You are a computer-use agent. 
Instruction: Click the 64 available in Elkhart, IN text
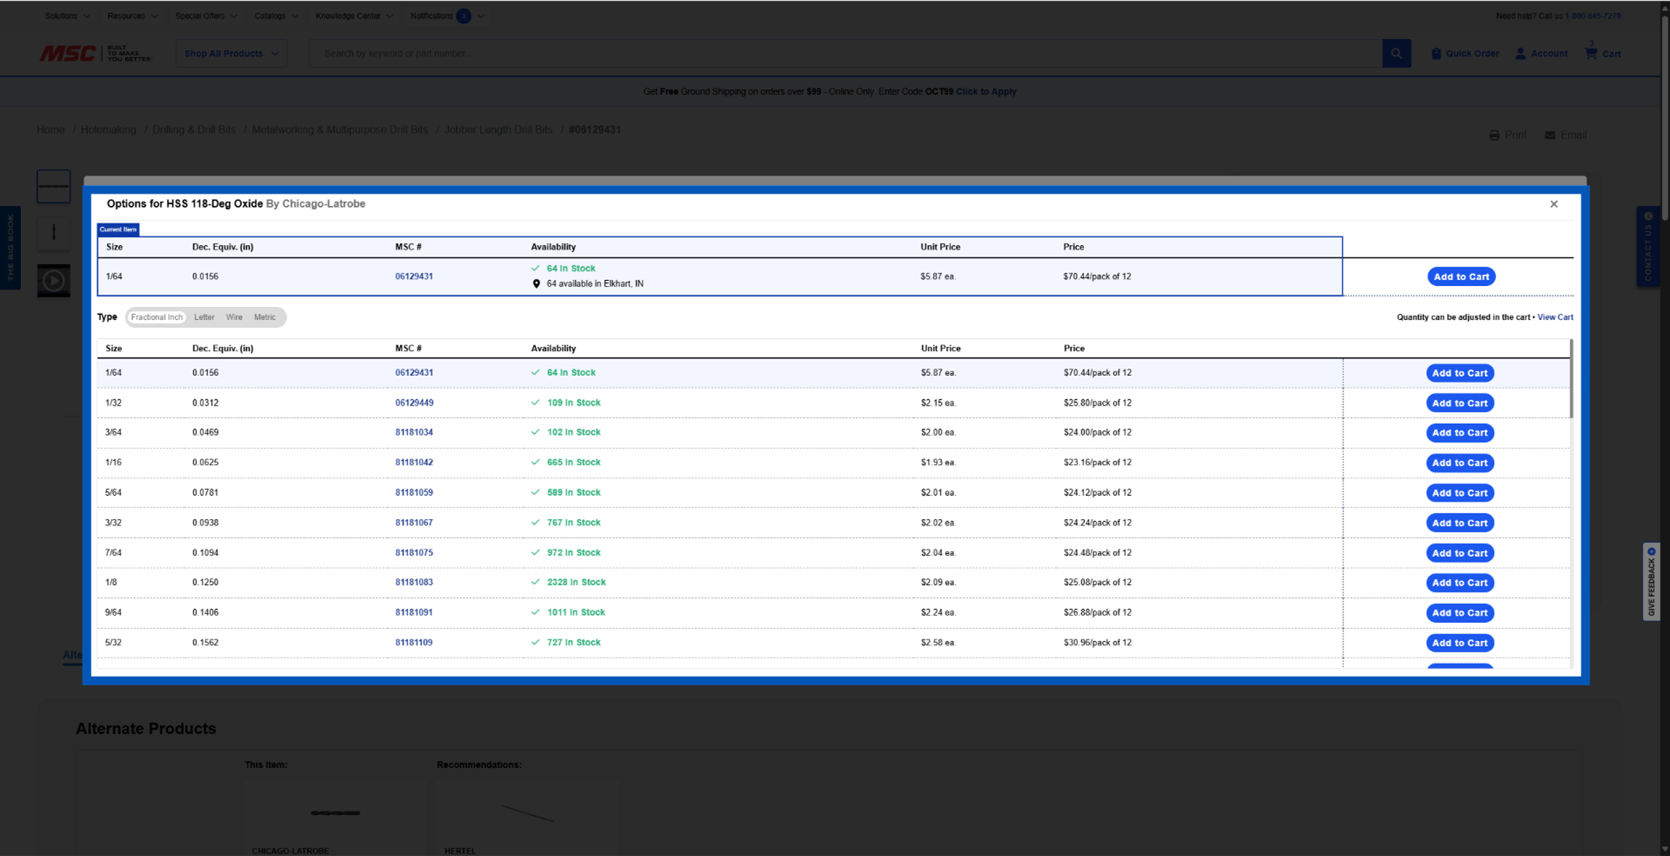click(595, 284)
